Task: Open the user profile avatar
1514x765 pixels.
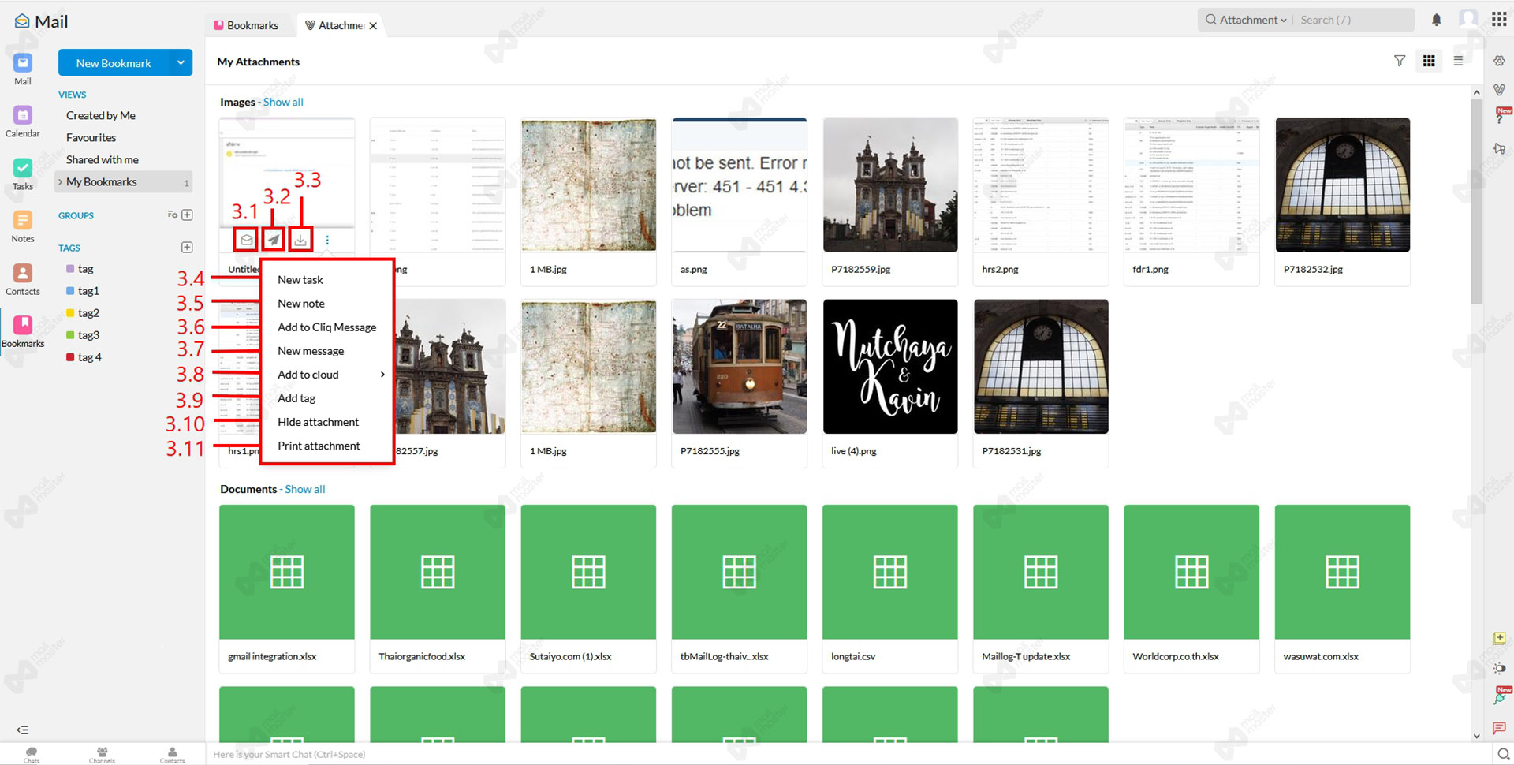Action: (1468, 20)
